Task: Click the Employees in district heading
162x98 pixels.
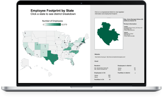Action: coord(124,66)
